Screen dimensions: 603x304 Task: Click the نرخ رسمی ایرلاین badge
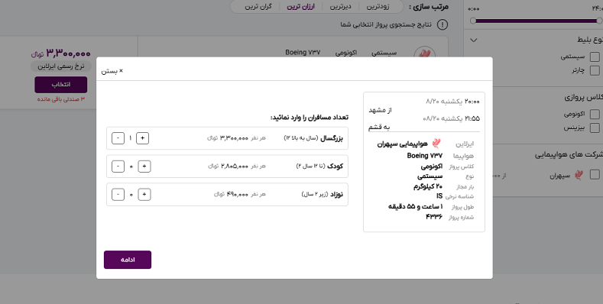pyautogui.click(x=61, y=66)
